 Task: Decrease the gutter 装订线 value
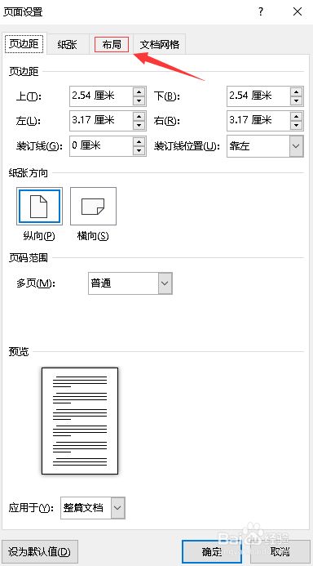(x=139, y=151)
